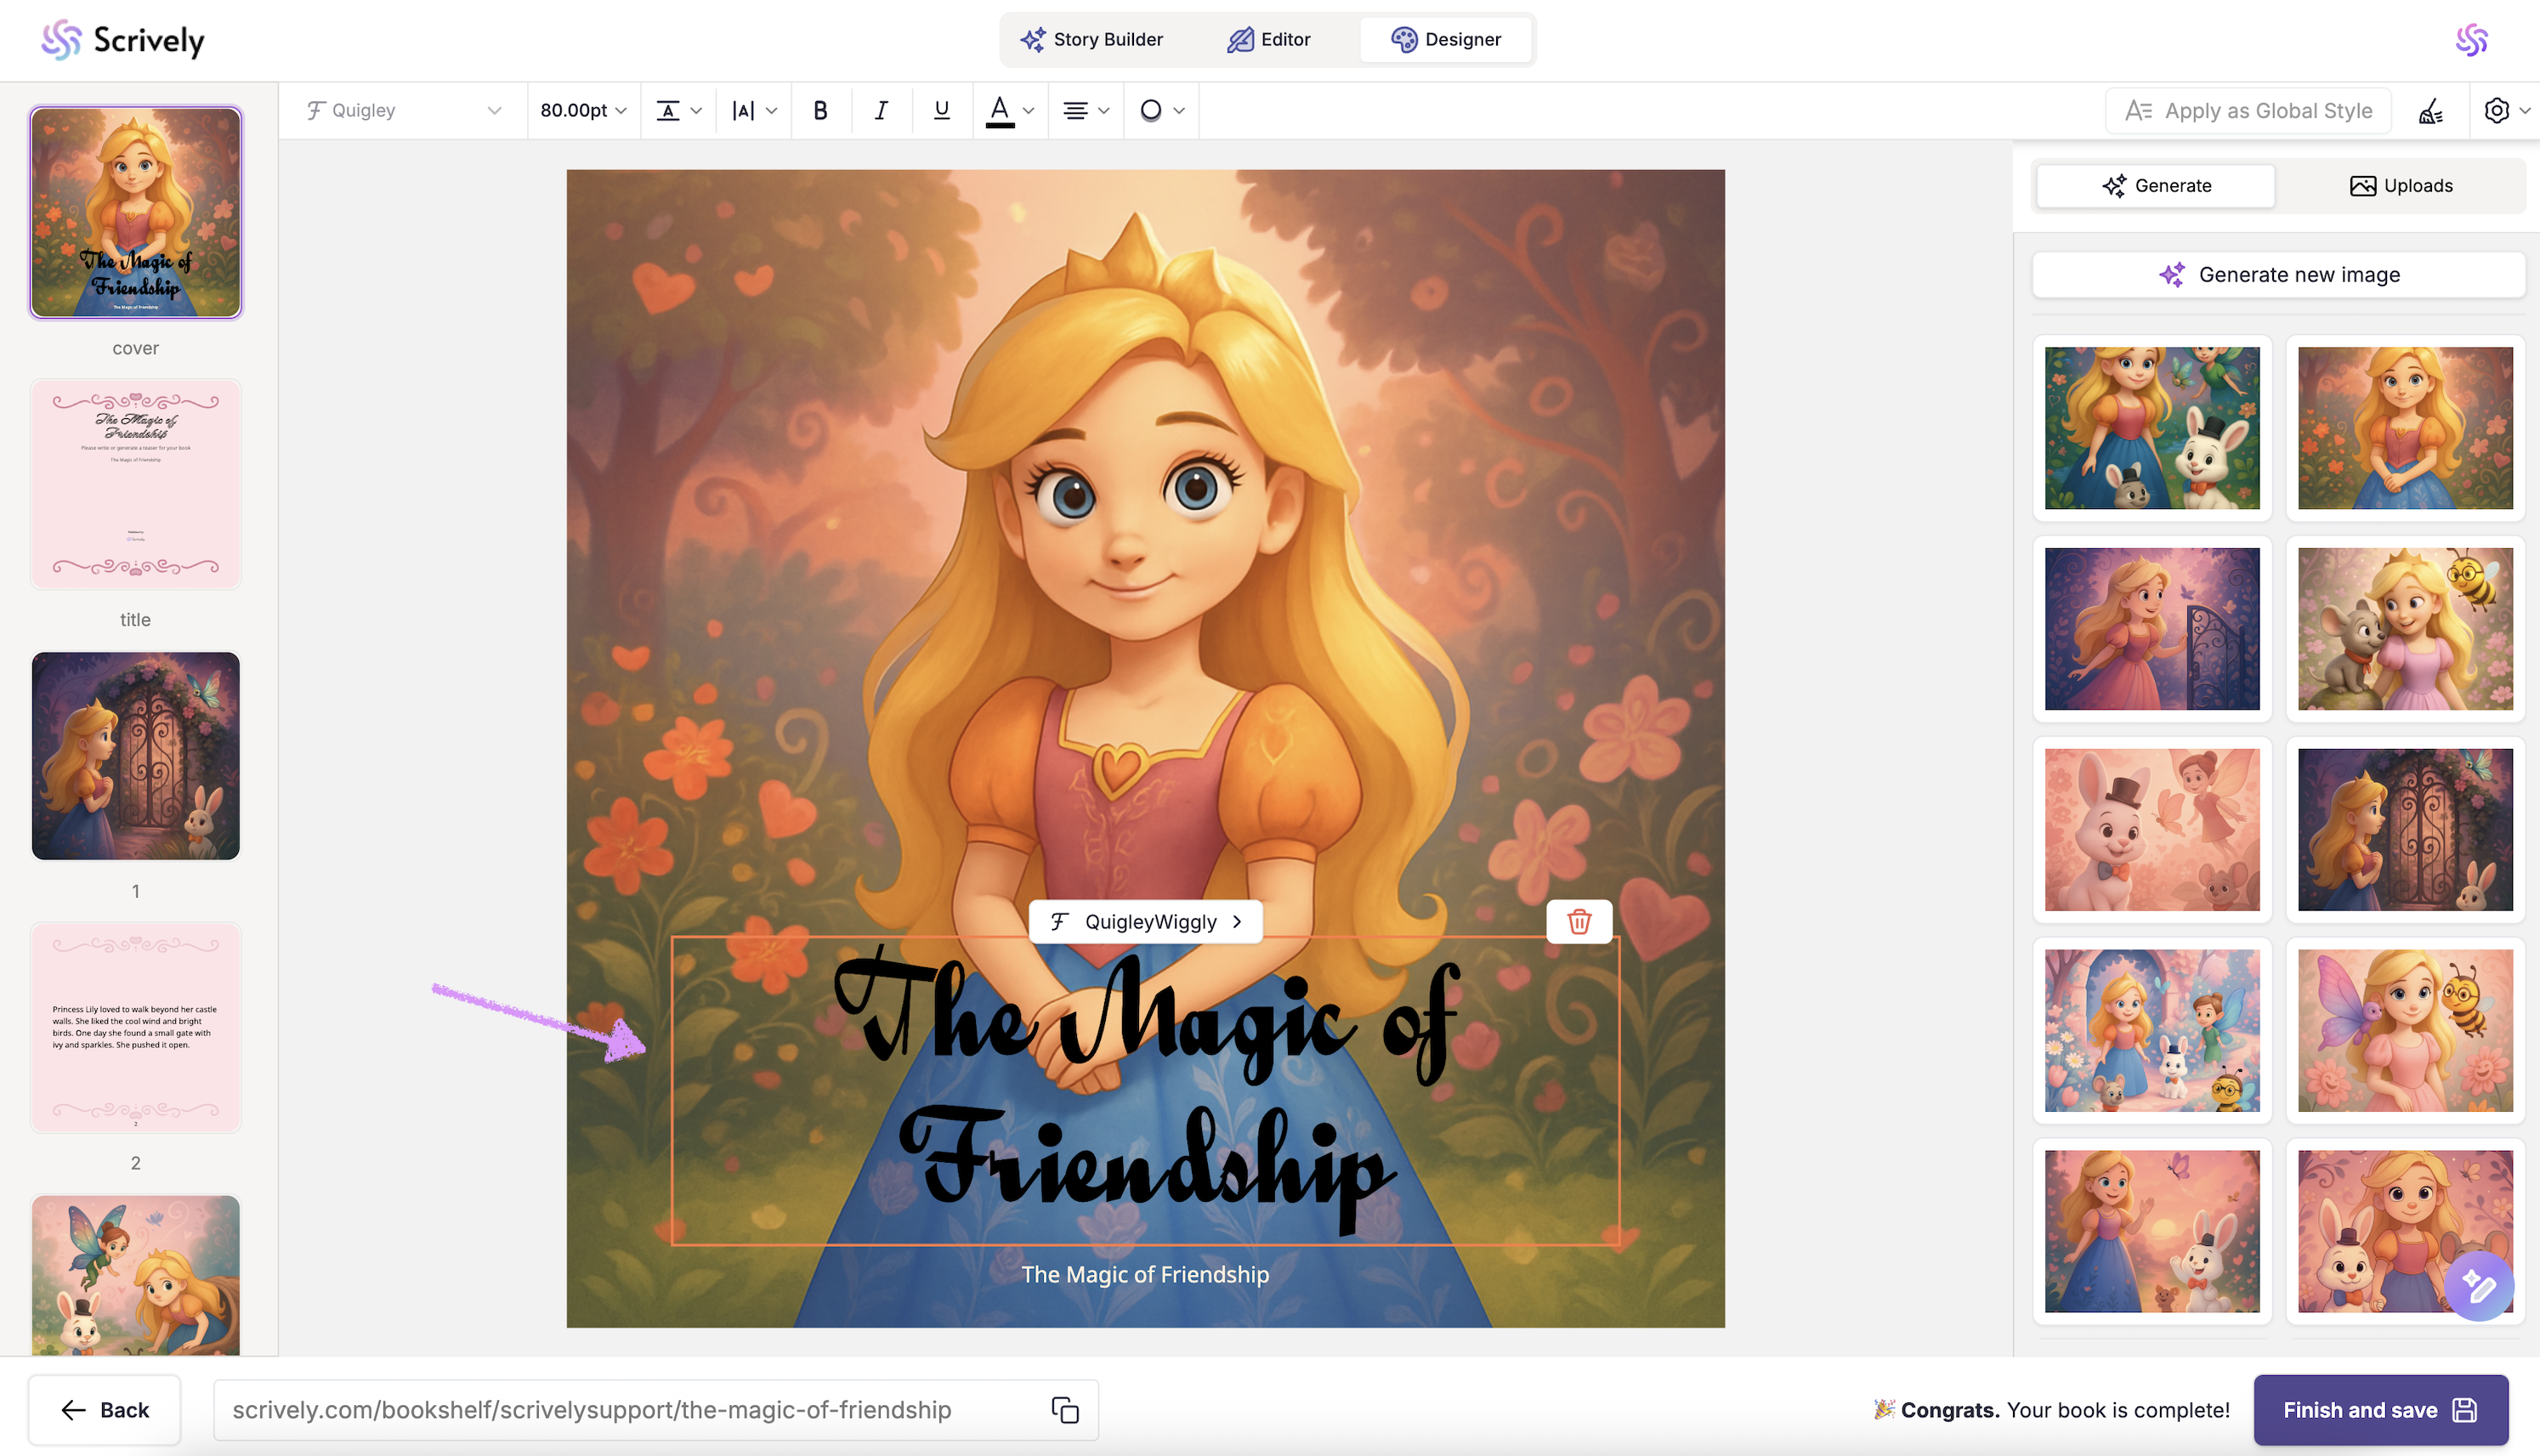Open the shape outline circle dropdown
2540x1456 pixels.
tap(1161, 111)
